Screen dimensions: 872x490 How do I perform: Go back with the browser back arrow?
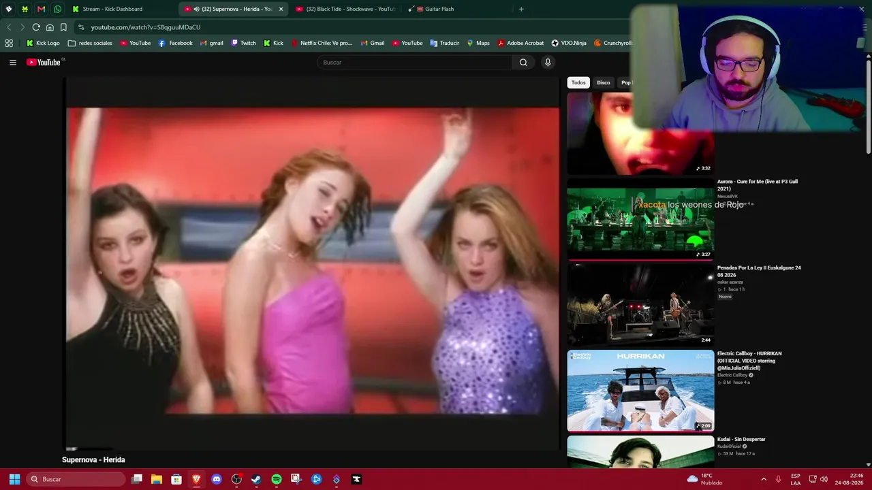[x=9, y=27]
